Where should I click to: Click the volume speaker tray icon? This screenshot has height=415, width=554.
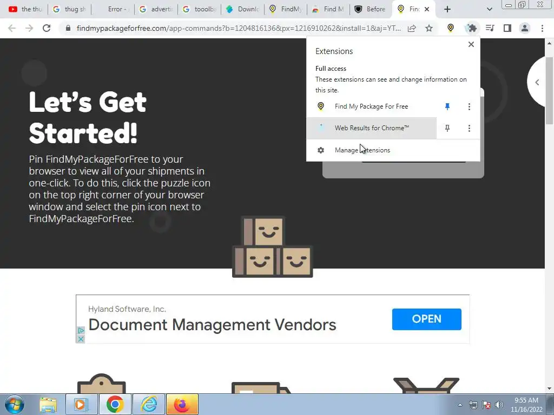coord(499,405)
